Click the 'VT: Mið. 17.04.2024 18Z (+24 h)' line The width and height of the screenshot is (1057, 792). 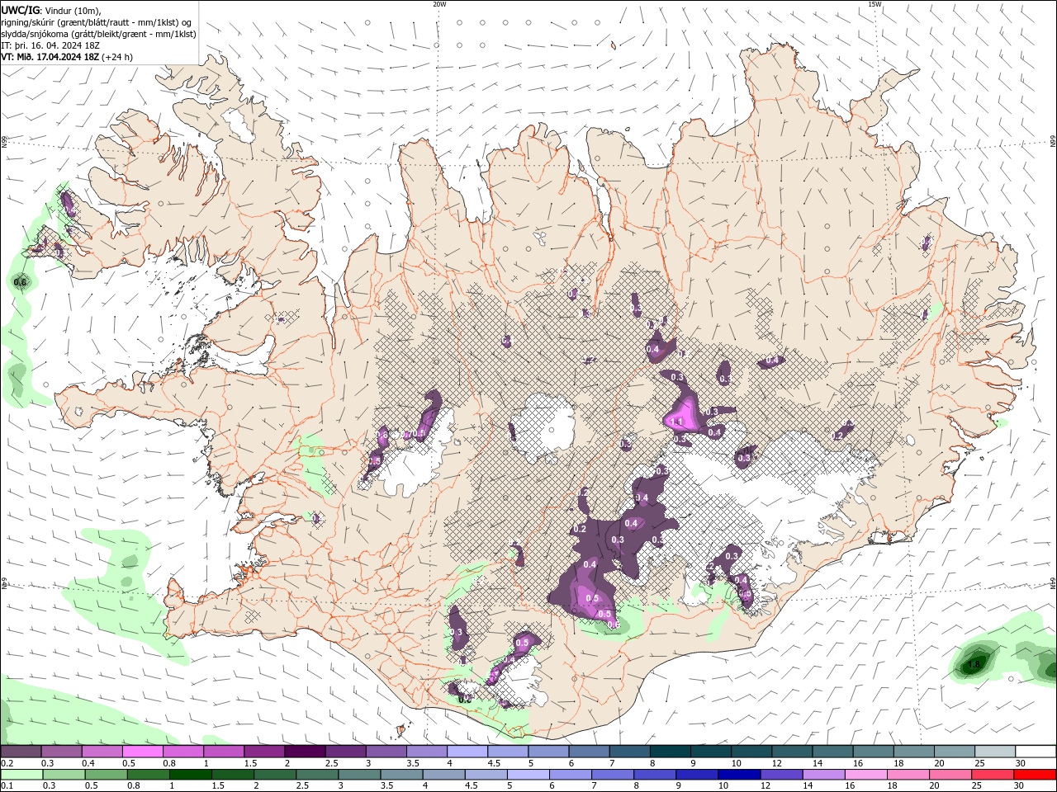[67, 57]
